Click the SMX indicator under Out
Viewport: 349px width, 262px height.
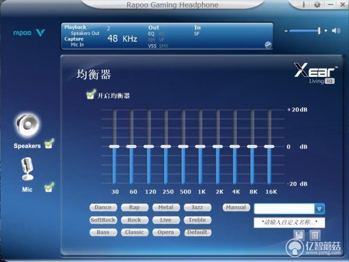click(x=164, y=46)
